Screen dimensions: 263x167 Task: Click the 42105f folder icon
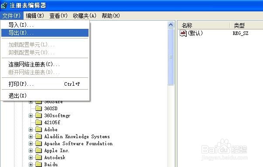pyautogui.click(x=39, y=122)
